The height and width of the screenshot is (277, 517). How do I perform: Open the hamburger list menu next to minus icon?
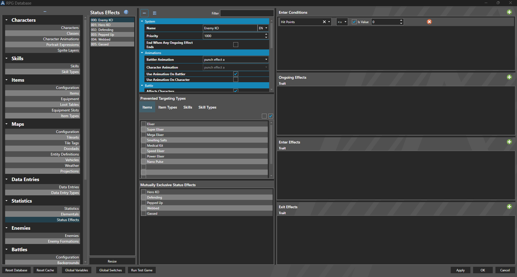click(x=154, y=13)
